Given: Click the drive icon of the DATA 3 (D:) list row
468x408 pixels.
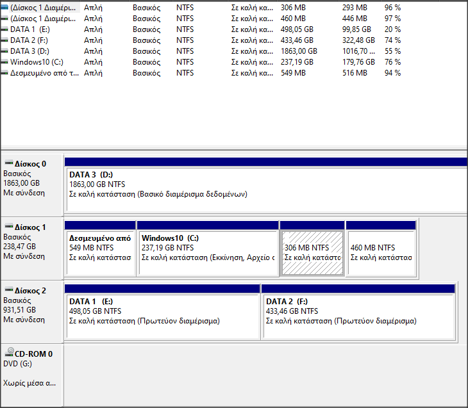Looking at the screenshot, I should [5, 51].
